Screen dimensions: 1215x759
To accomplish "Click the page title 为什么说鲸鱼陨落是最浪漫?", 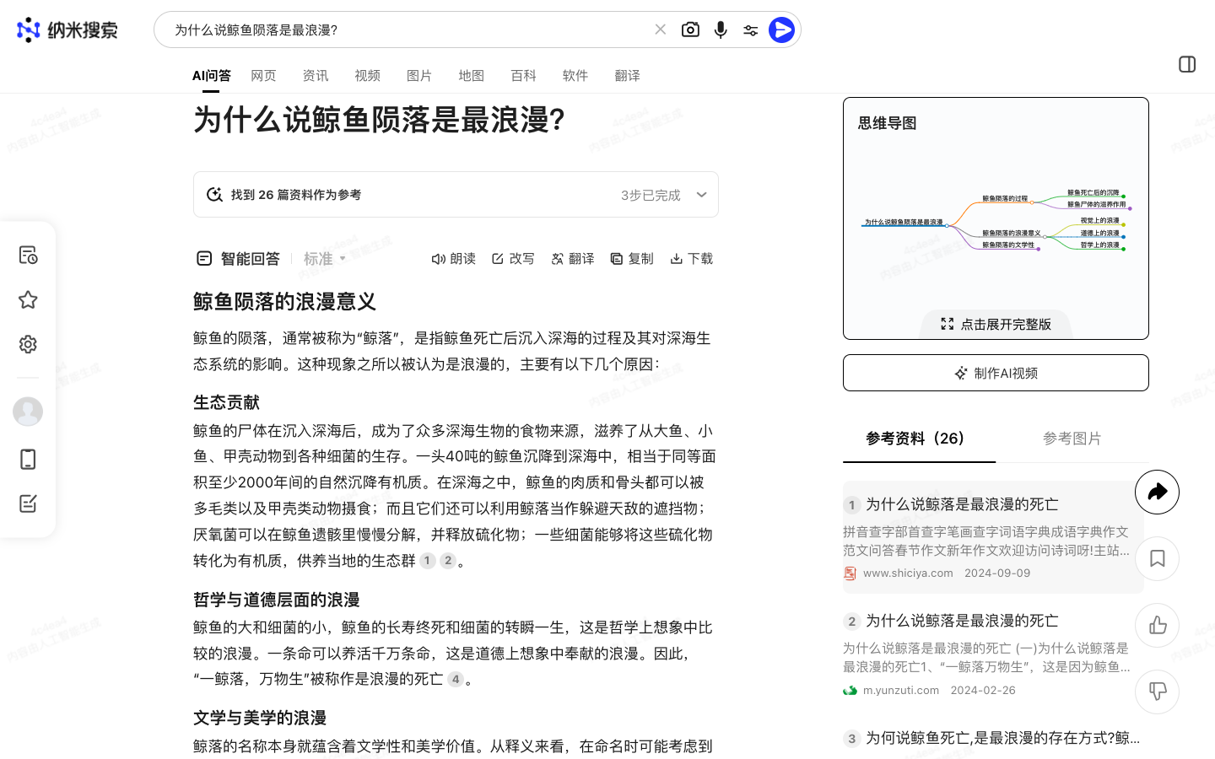I will click(380, 120).
